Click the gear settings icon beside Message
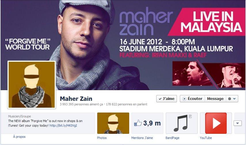 (230, 99)
